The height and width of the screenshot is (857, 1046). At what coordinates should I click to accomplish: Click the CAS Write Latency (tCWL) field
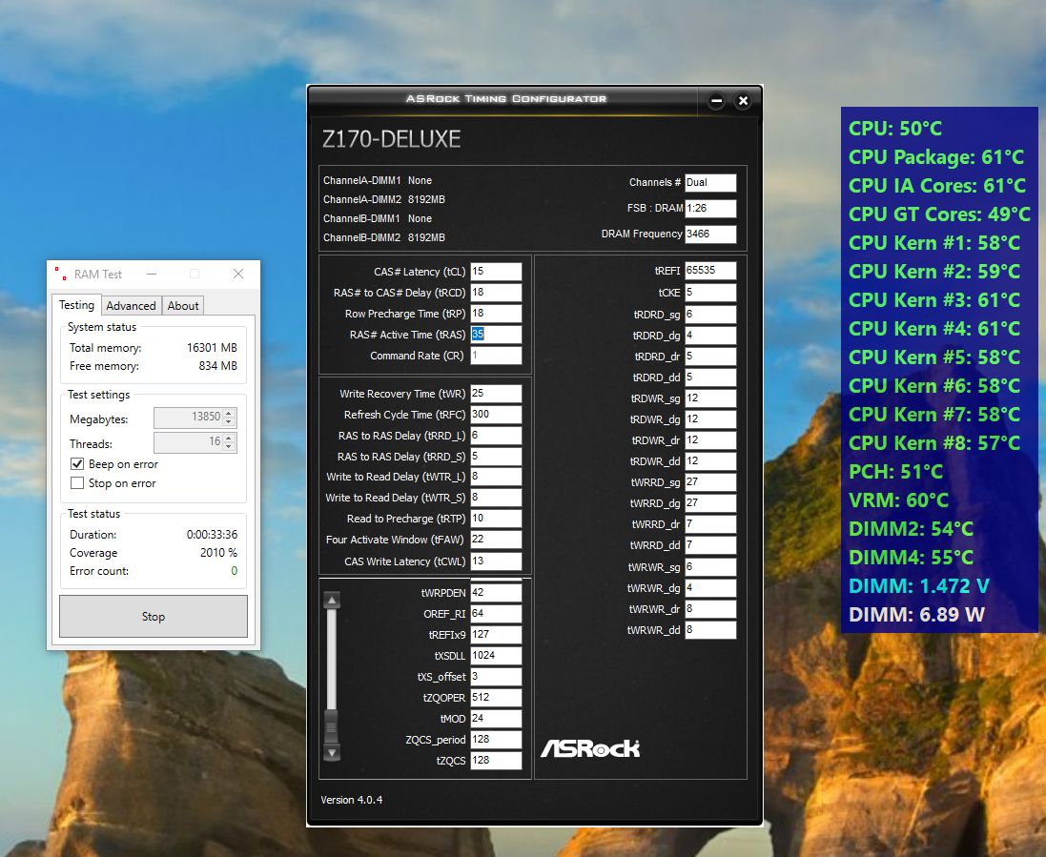496,561
